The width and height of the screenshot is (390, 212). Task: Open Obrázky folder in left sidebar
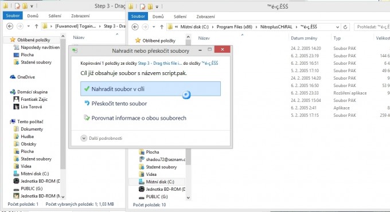click(28, 144)
